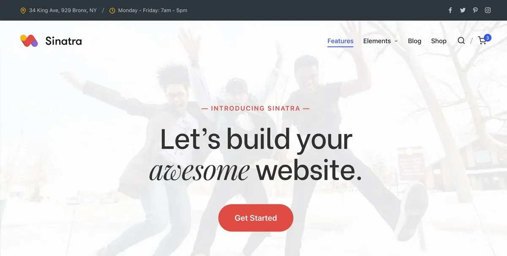Screen dimensions: 507x256
Task: Click the search magnifier icon
Action: [461, 41]
